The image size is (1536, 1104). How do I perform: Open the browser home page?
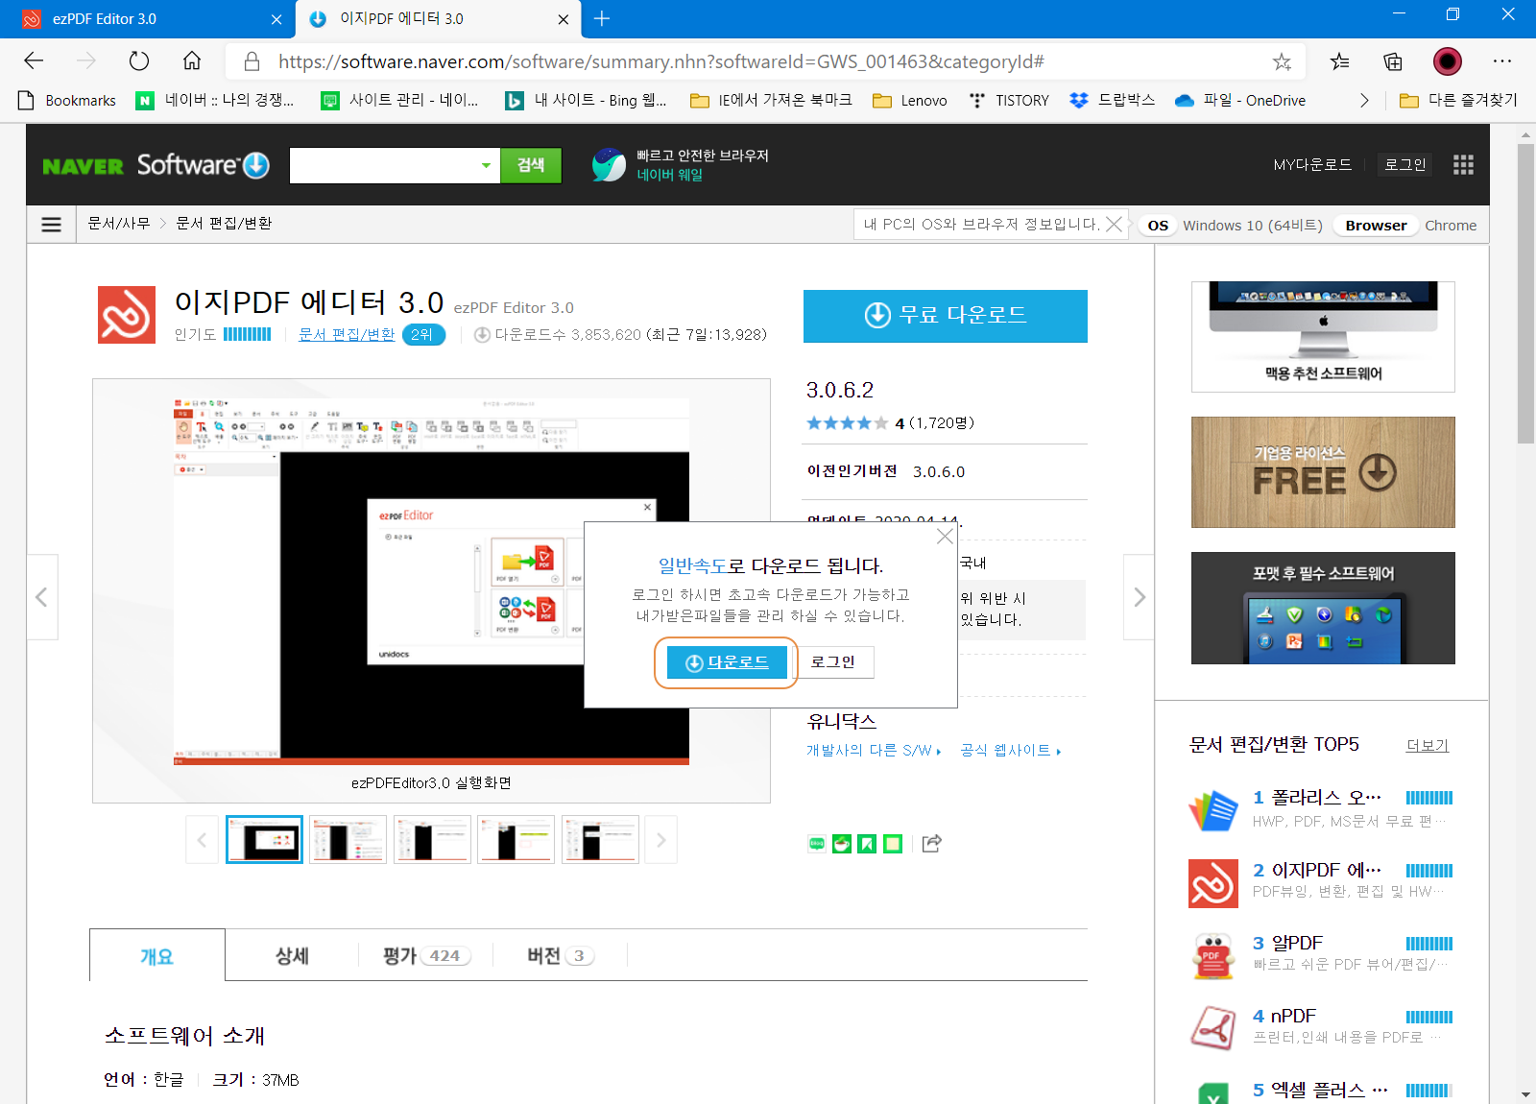click(192, 61)
